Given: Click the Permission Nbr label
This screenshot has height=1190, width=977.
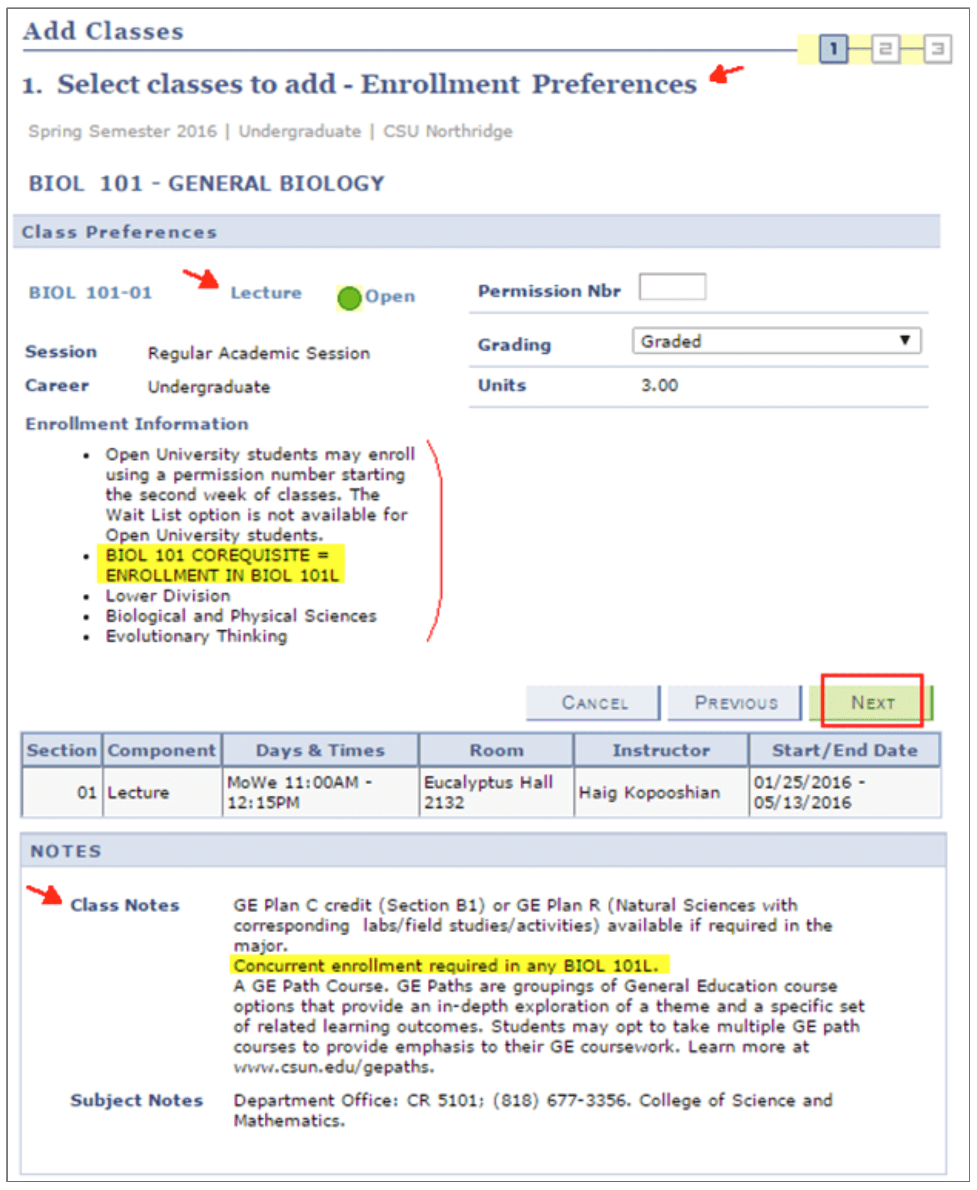Looking at the screenshot, I should 549,291.
